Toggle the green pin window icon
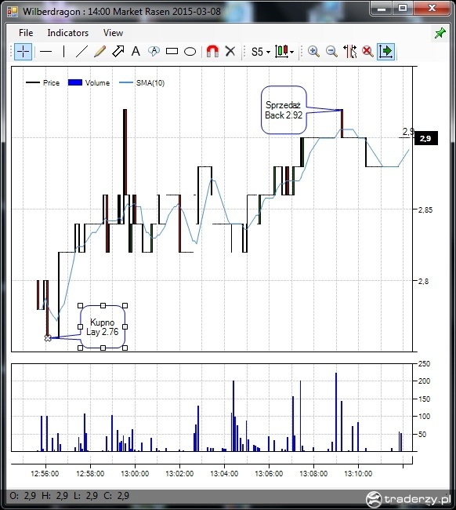The width and height of the screenshot is (456, 510). [x=440, y=33]
